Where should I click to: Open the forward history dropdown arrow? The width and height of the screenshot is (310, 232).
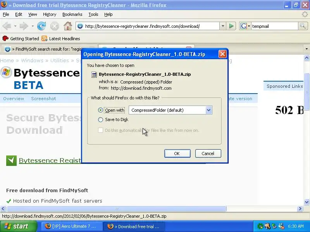point(33,26)
